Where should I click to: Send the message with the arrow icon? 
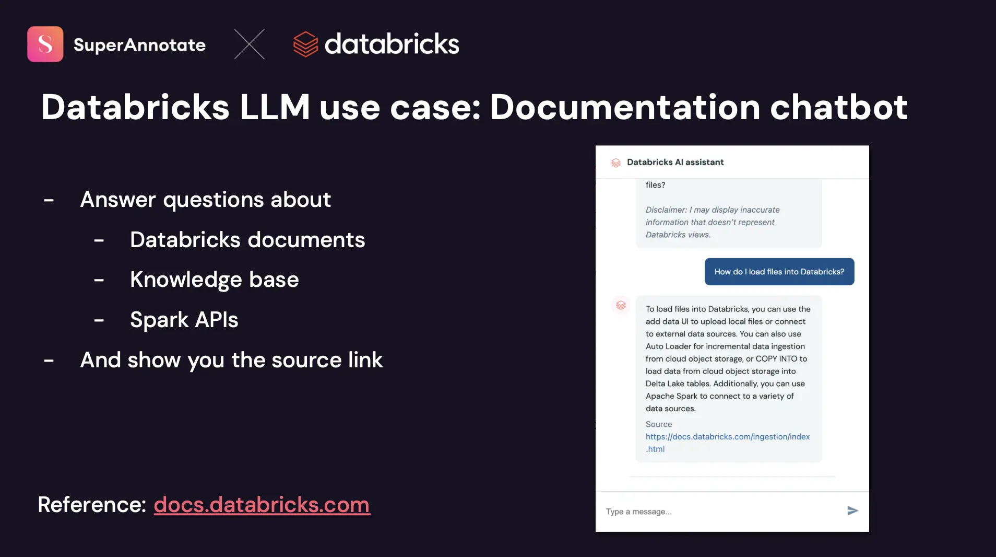852,511
